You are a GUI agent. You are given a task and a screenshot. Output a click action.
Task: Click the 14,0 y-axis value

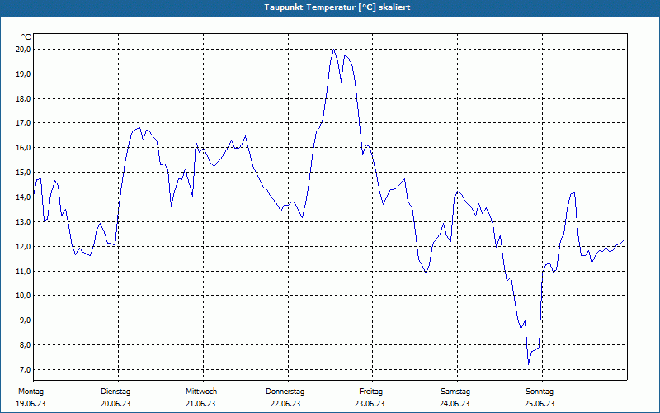tap(24, 197)
